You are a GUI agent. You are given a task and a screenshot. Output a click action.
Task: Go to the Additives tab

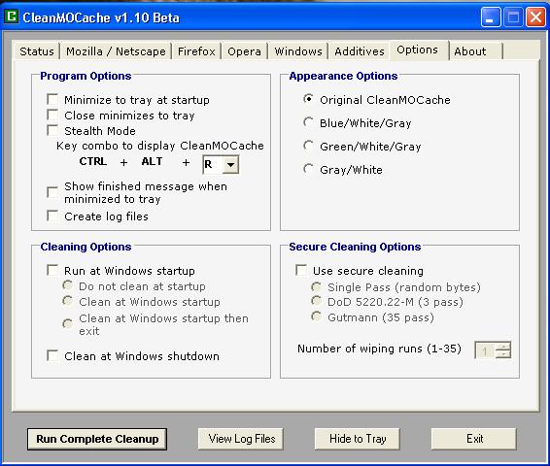tap(360, 51)
